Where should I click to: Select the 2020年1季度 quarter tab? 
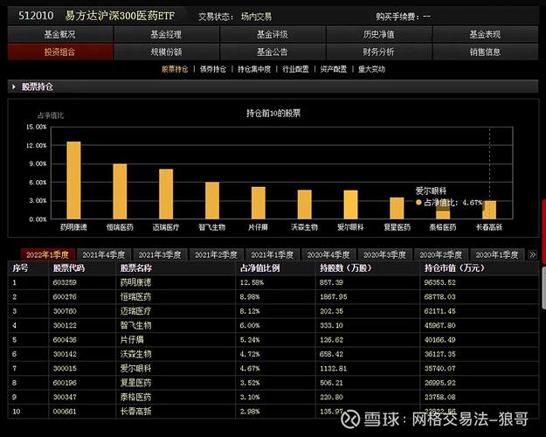pos(497,254)
